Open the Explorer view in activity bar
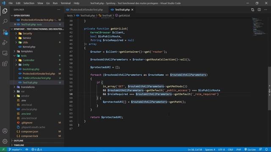Viewport: 271px width, 152px height. click(x=5, y=11)
